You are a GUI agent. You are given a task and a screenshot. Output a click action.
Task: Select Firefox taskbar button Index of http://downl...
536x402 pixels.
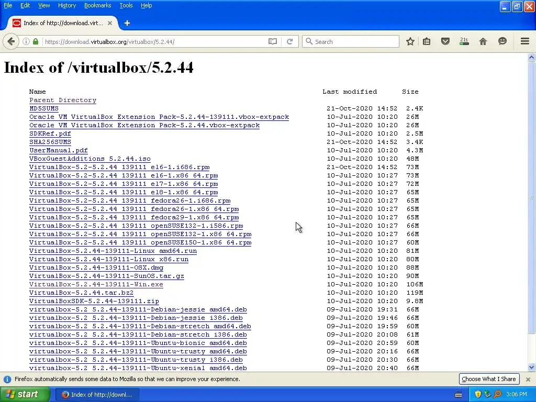(x=97, y=395)
